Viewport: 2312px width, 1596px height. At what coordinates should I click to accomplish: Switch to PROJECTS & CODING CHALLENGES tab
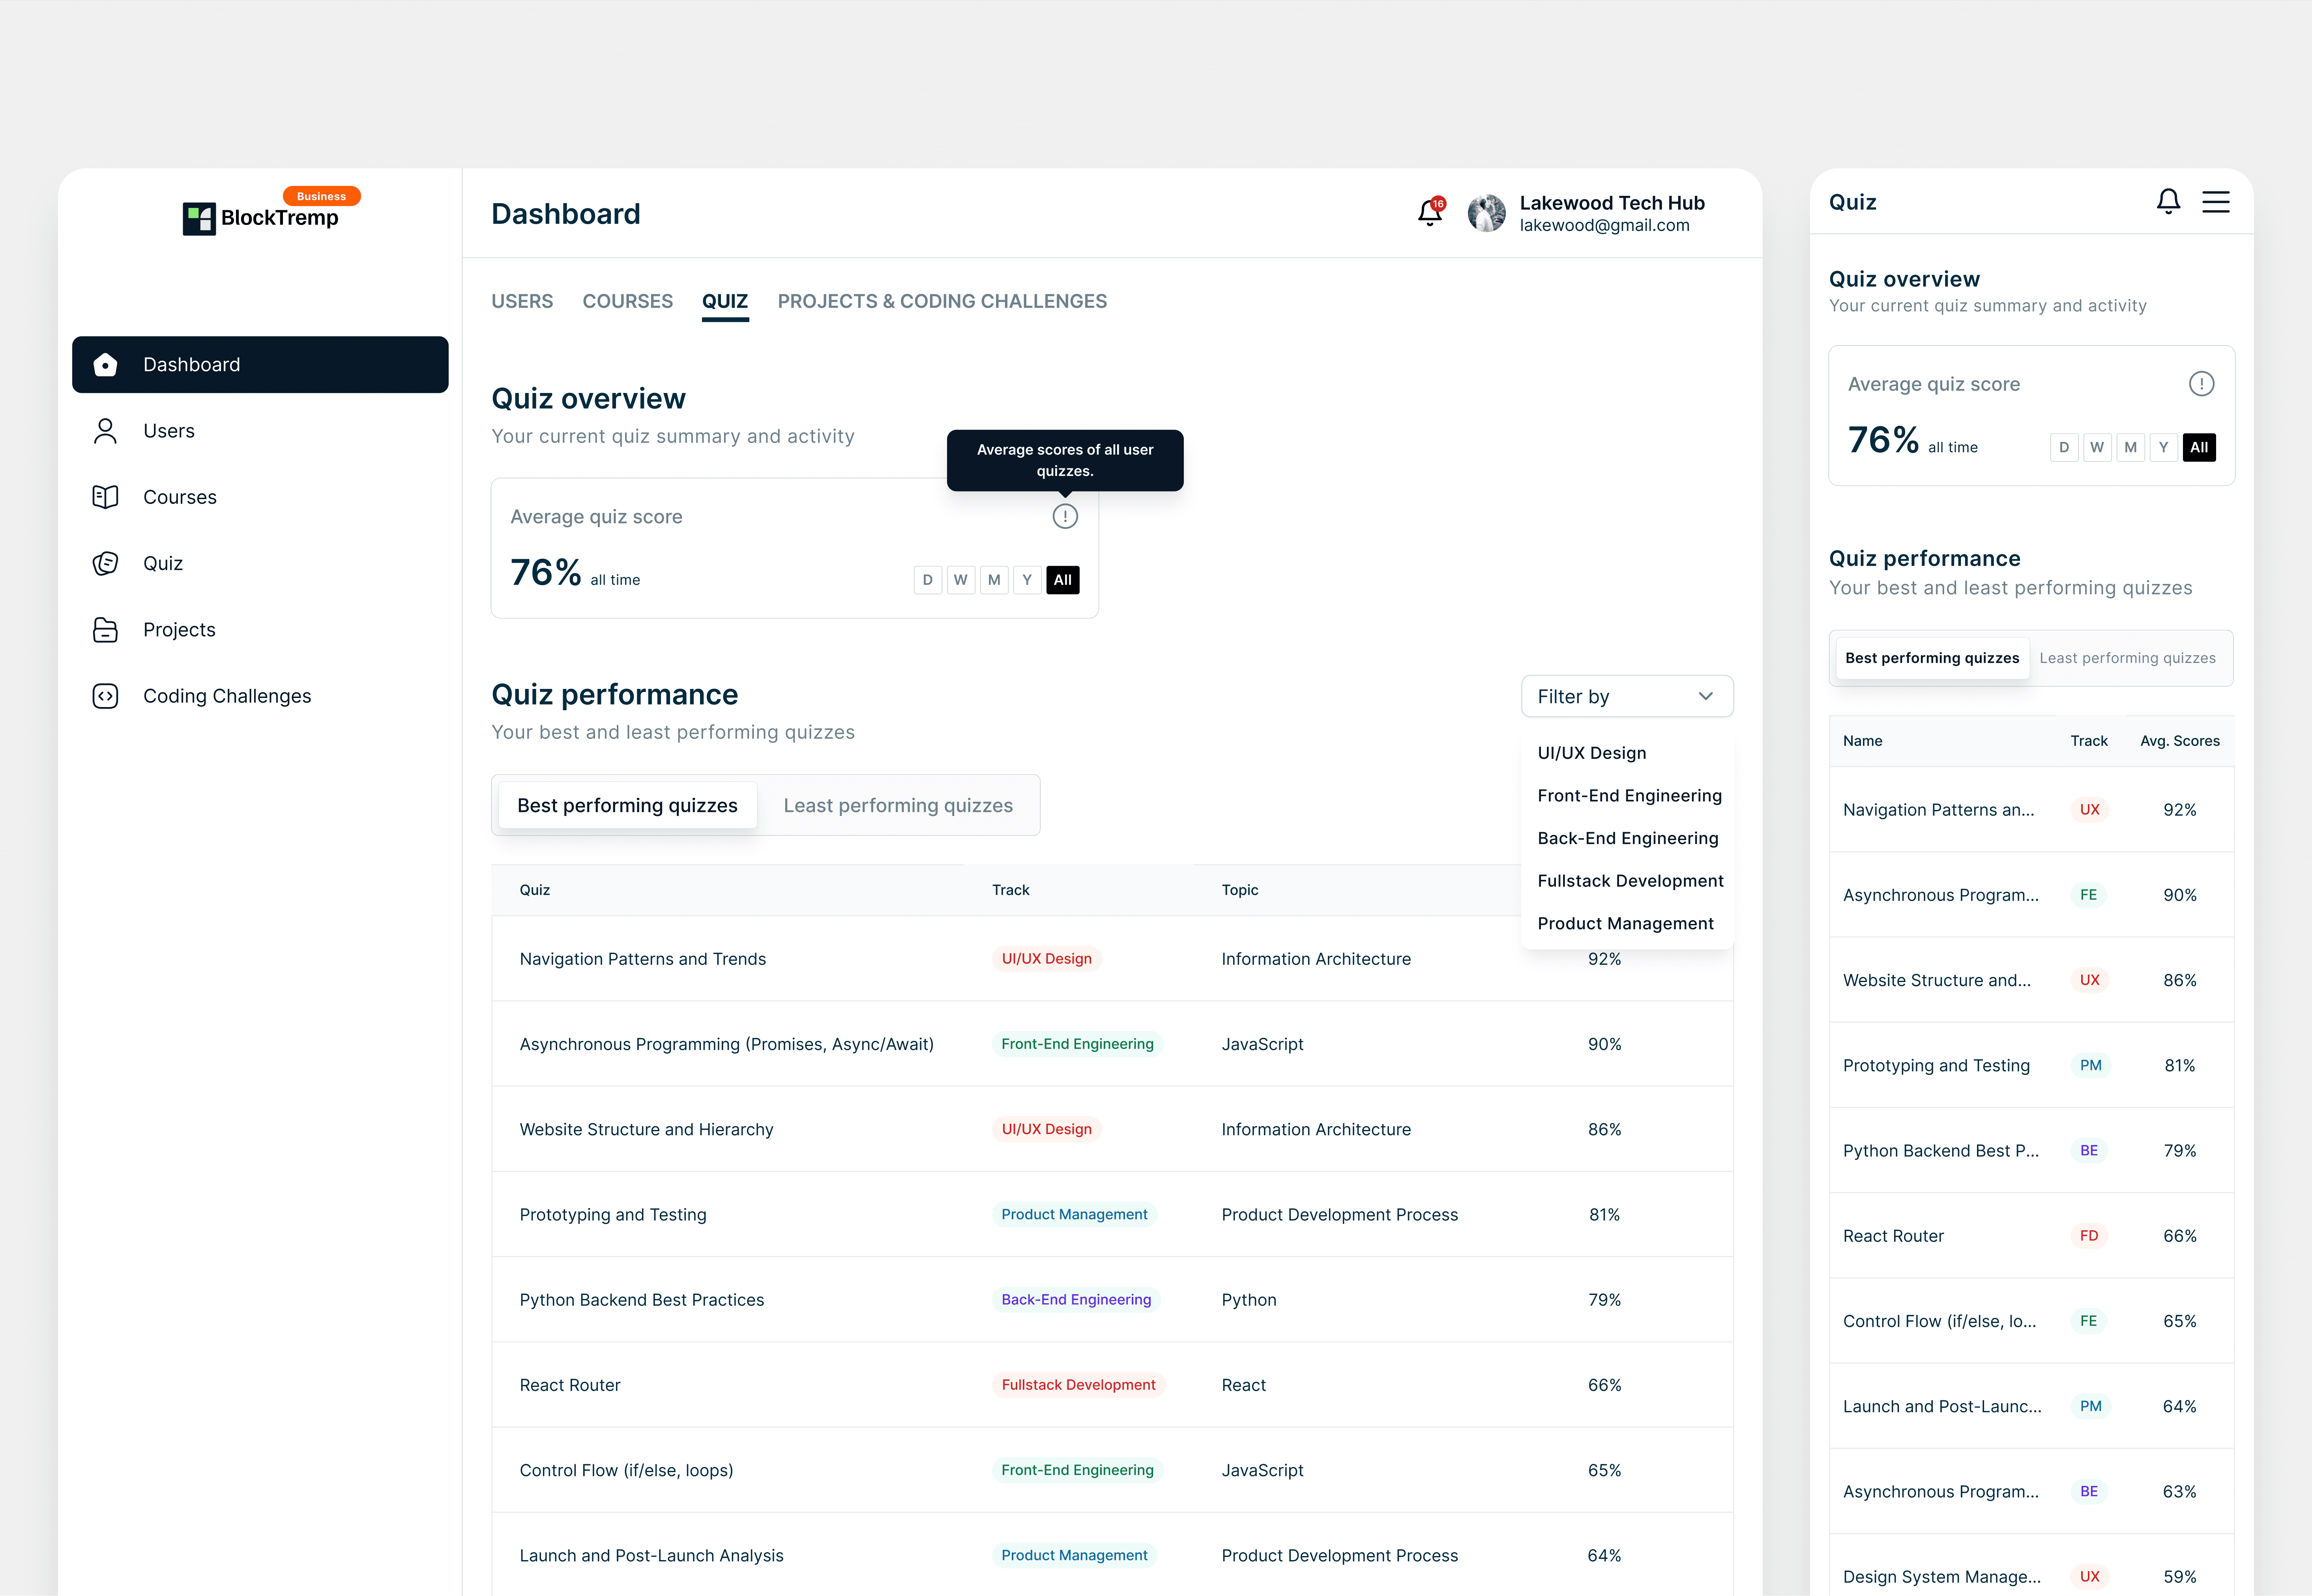[941, 301]
